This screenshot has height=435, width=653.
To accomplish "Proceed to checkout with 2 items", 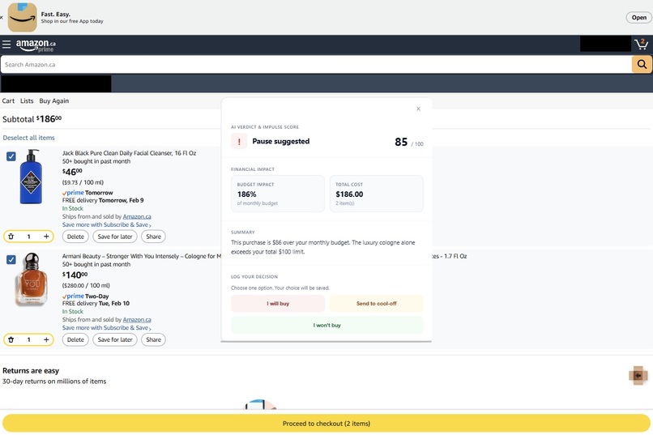I will coord(326,424).
